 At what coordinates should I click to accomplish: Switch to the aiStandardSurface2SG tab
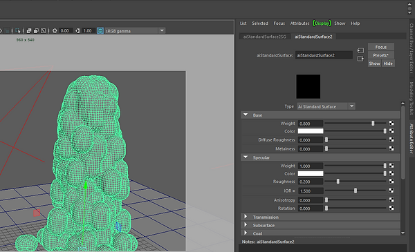point(265,37)
